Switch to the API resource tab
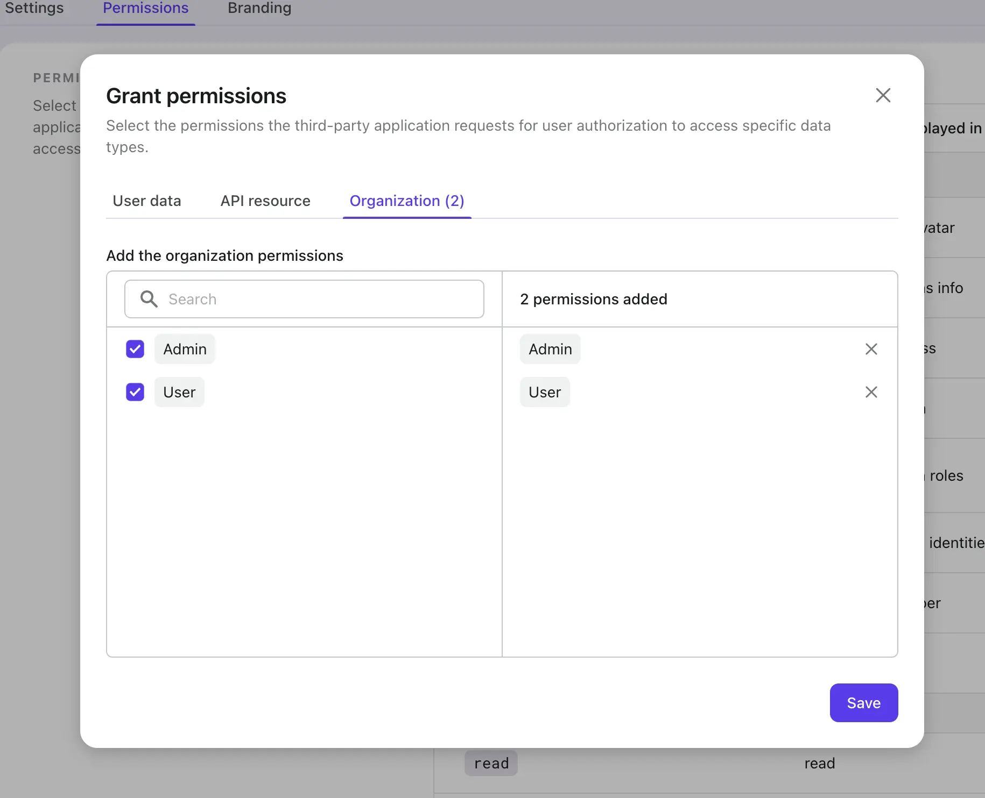The image size is (985, 798). [x=265, y=201]
